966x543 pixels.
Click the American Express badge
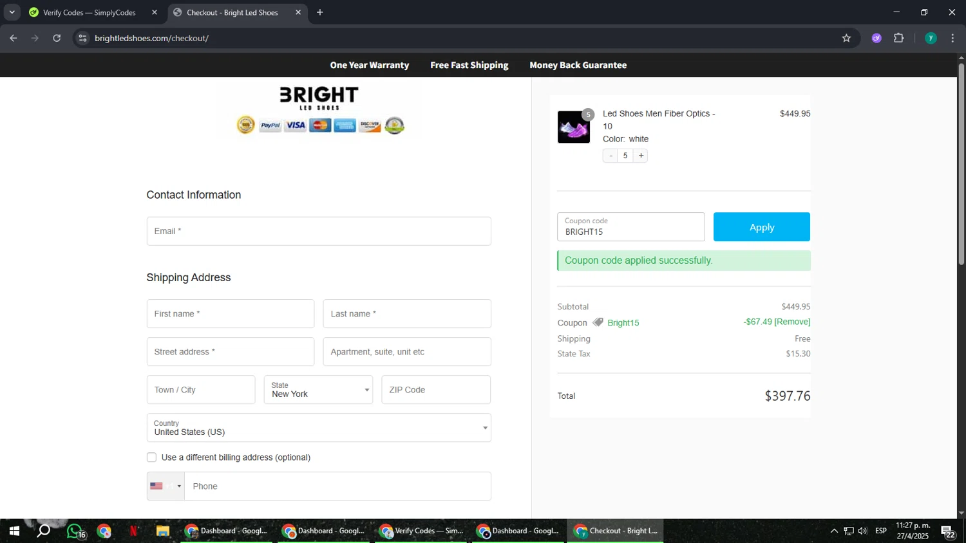click(x=345, y=125)
